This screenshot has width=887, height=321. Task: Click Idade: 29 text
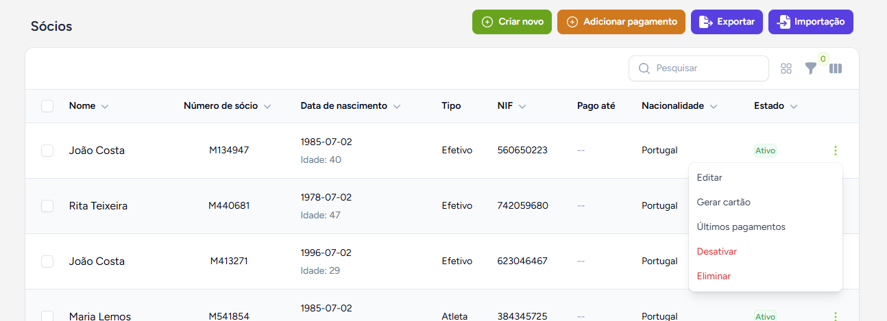[320, 271]
